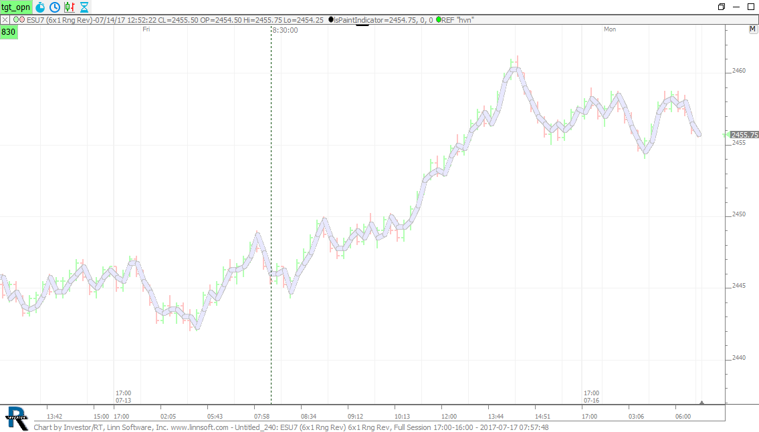Open the candlestick chart type icon

70,7
